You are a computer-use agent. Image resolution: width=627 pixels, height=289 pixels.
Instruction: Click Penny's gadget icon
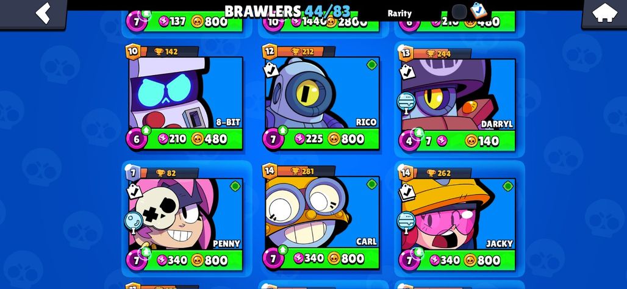(133, 223)
